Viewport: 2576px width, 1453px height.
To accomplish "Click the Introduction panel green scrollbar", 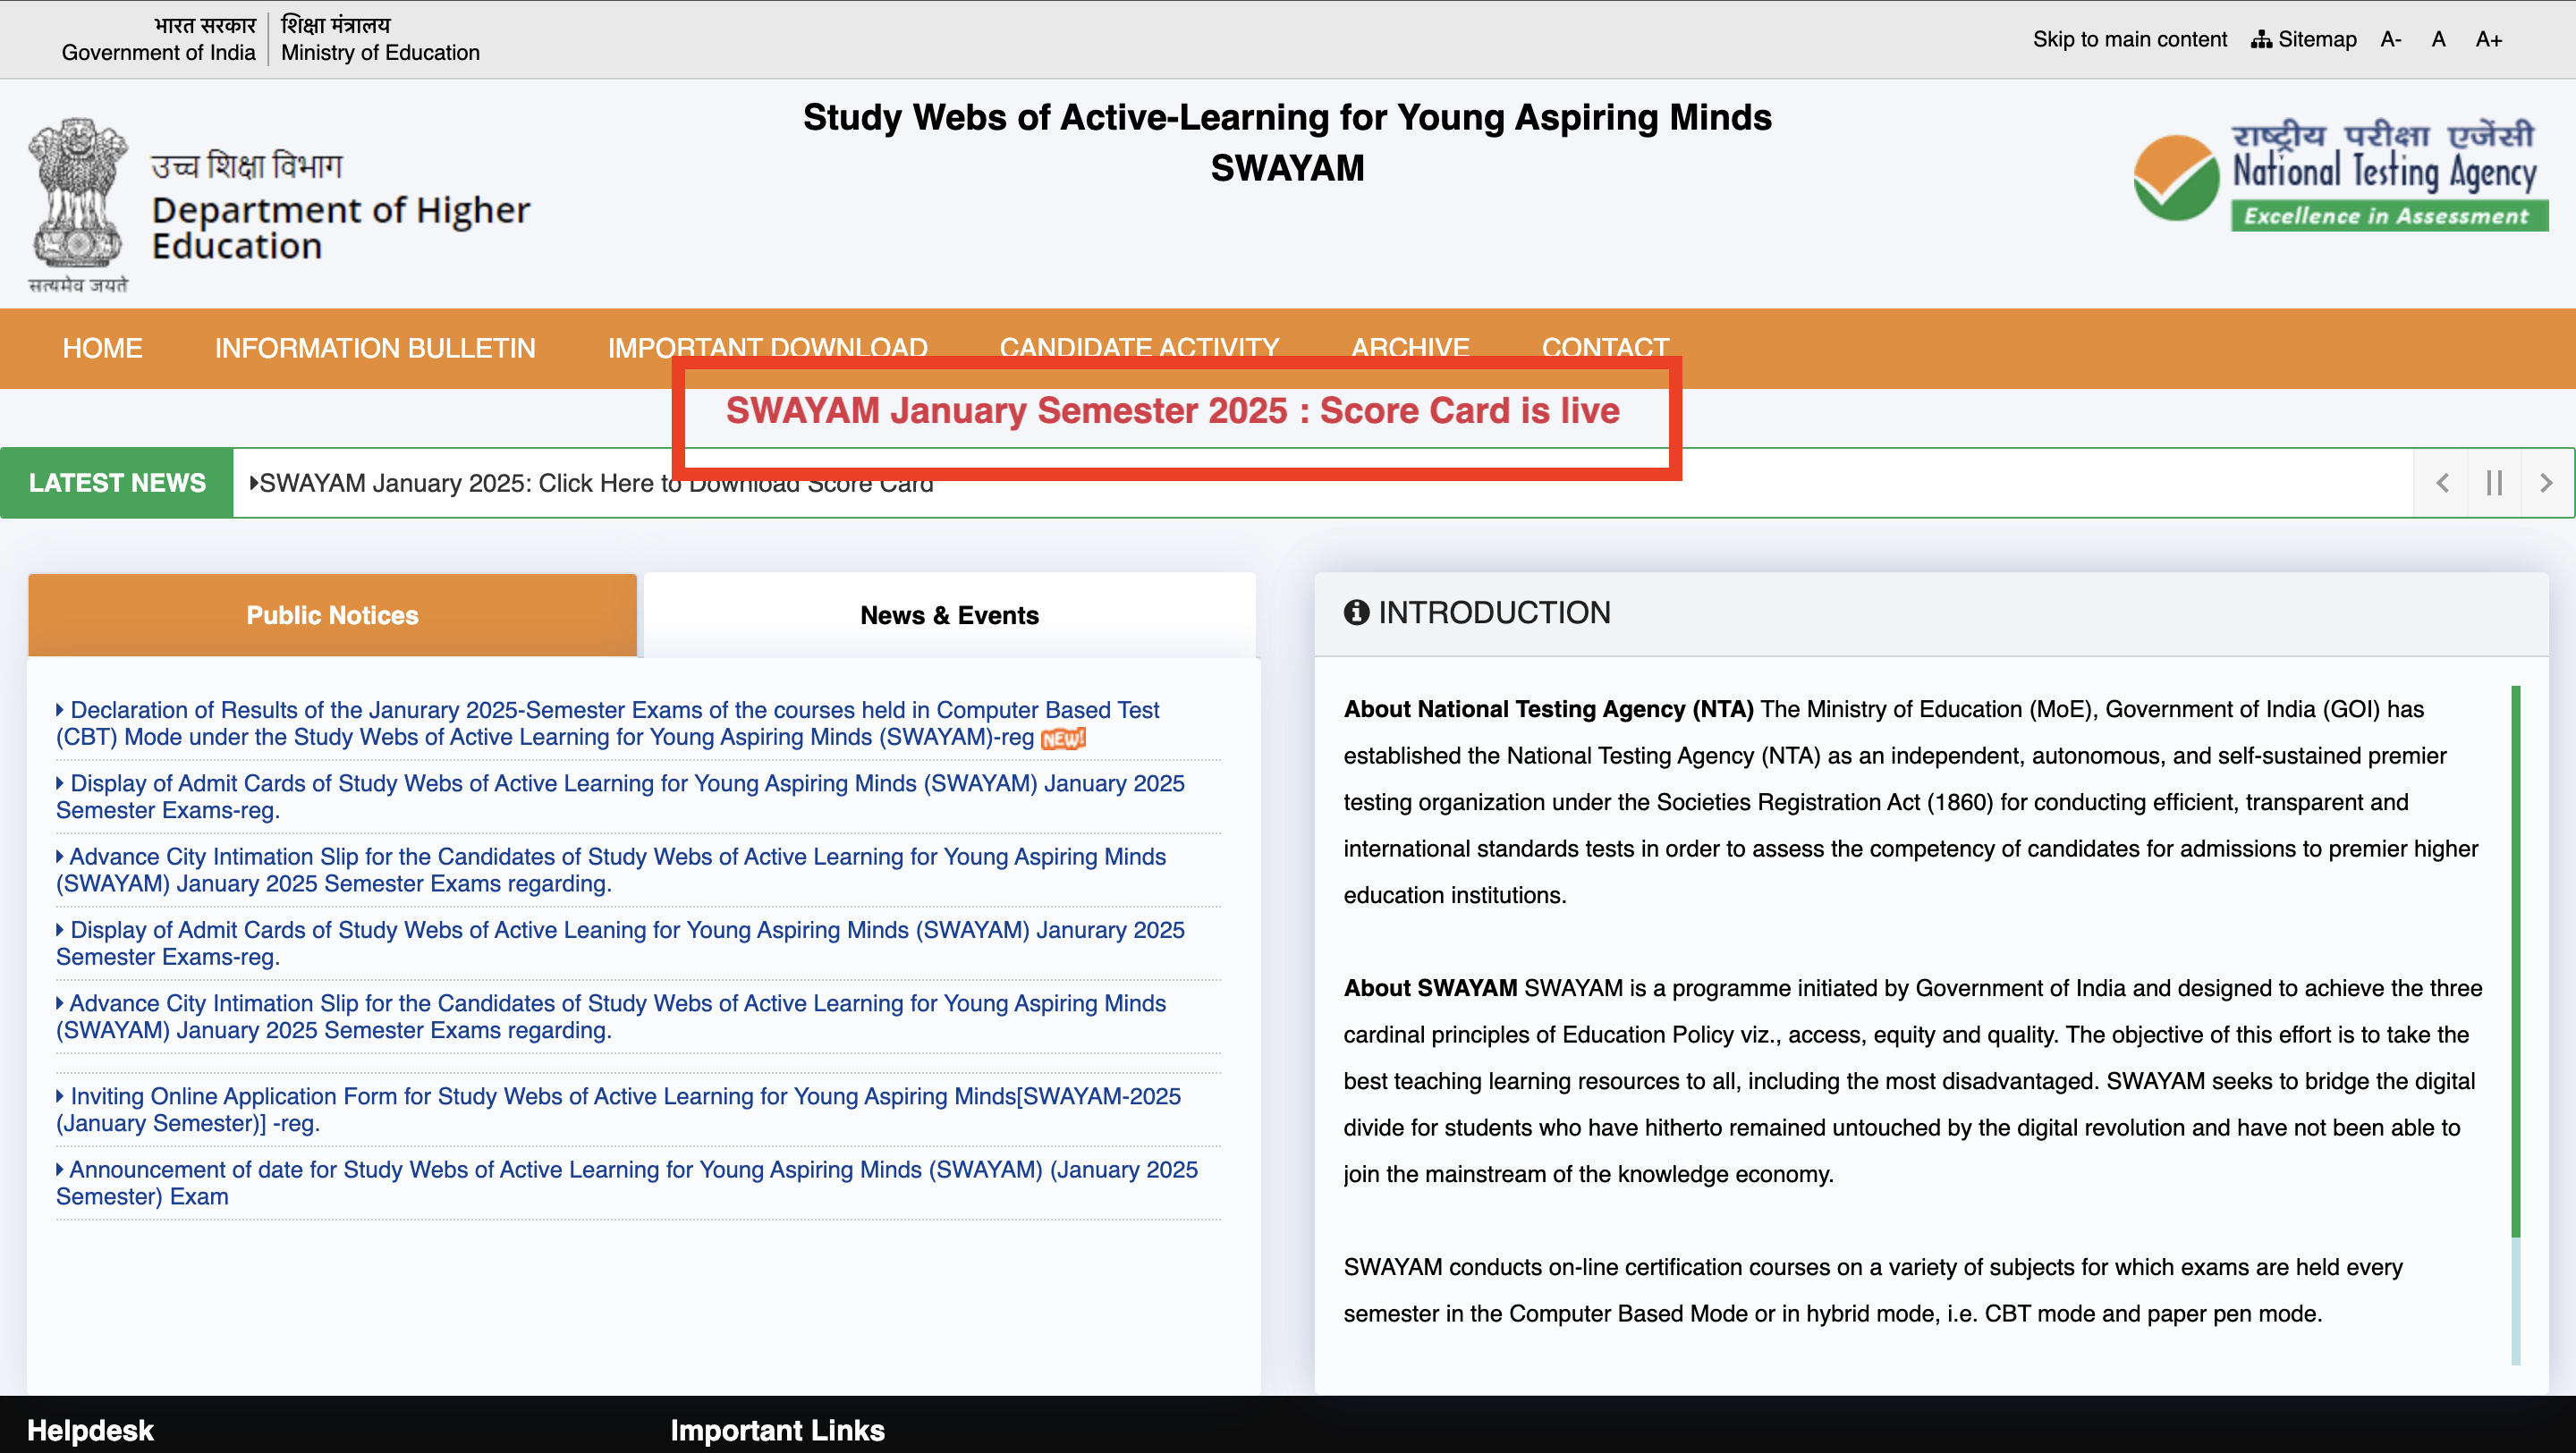I will (2516, 960).
